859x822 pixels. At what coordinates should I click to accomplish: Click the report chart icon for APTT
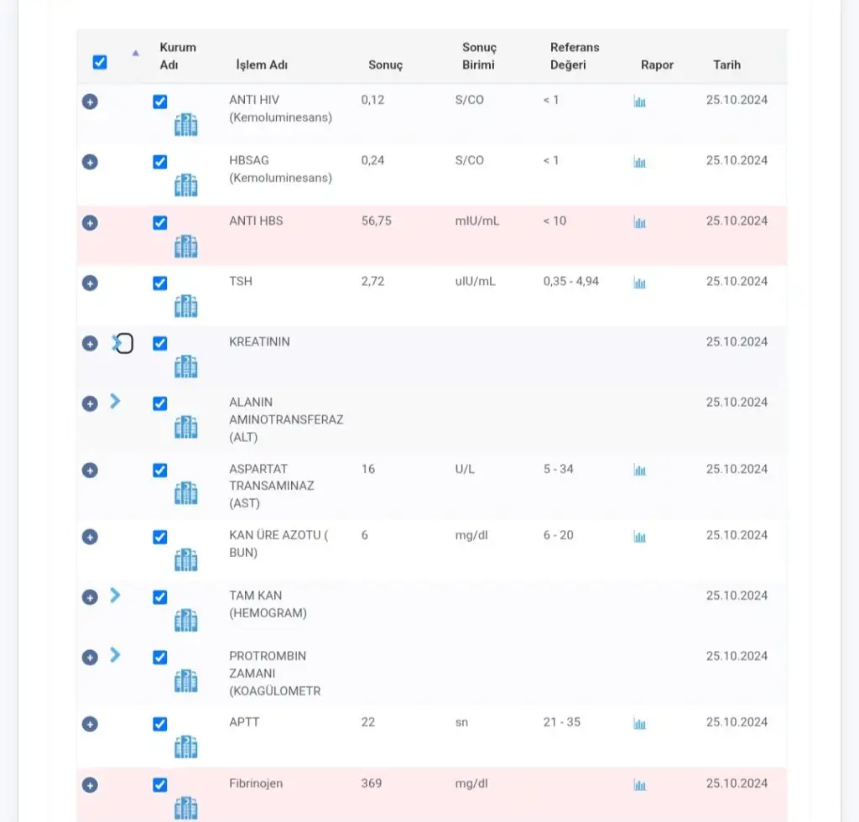tap(639, 725)
